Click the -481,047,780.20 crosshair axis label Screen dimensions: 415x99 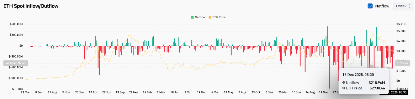click(16, 63)
